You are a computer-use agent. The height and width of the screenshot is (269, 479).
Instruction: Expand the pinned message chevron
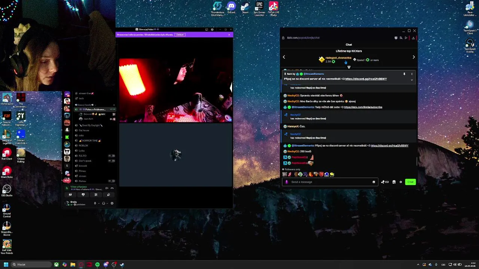pyautogui.click(x=412, y=80)
